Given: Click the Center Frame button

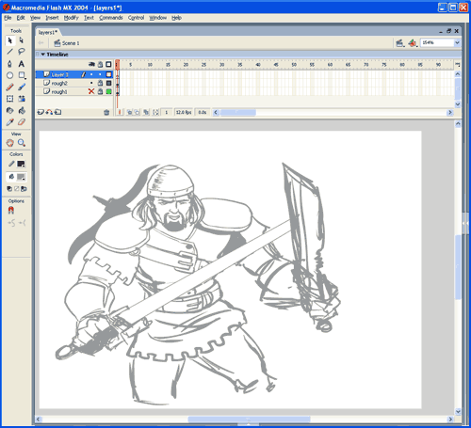Looking at the screenshot, I should click(x=120, y=112).
